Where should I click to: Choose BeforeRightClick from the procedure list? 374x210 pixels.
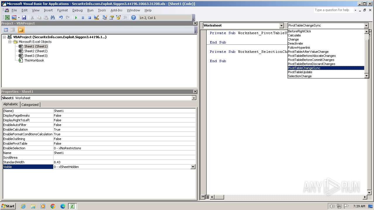326,31
